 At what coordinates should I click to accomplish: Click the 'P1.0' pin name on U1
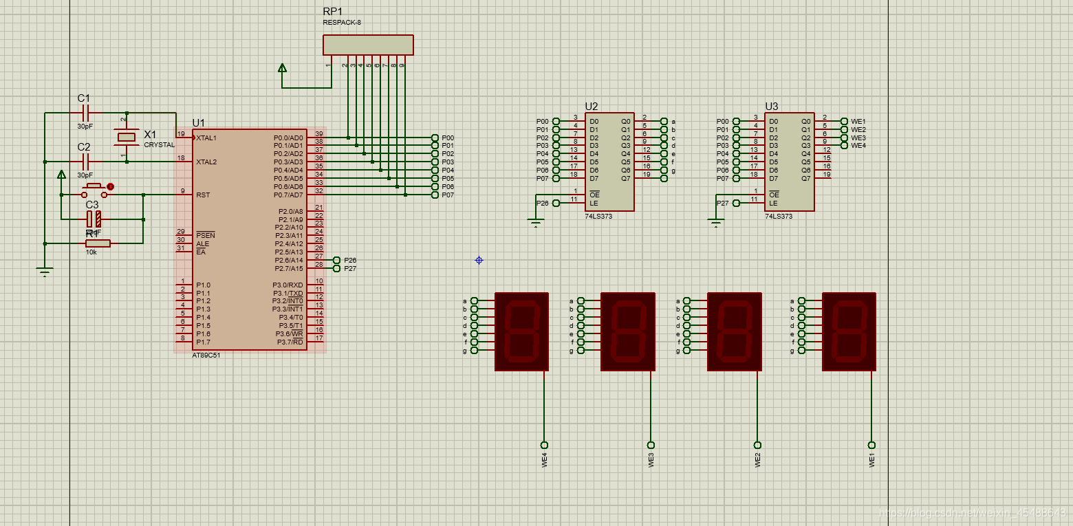[203, 285]
